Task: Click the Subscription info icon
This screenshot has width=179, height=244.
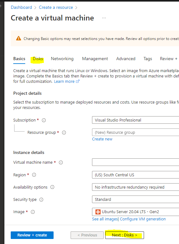Action: point(44,120)
